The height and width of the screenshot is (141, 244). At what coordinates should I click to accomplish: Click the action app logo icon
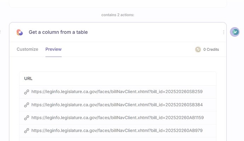(x=19, y=32)
